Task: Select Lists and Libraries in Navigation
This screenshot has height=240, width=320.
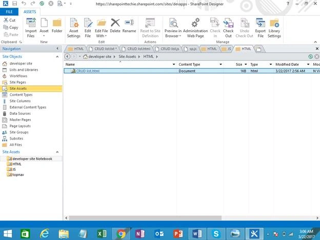Action: coord(24,70)
